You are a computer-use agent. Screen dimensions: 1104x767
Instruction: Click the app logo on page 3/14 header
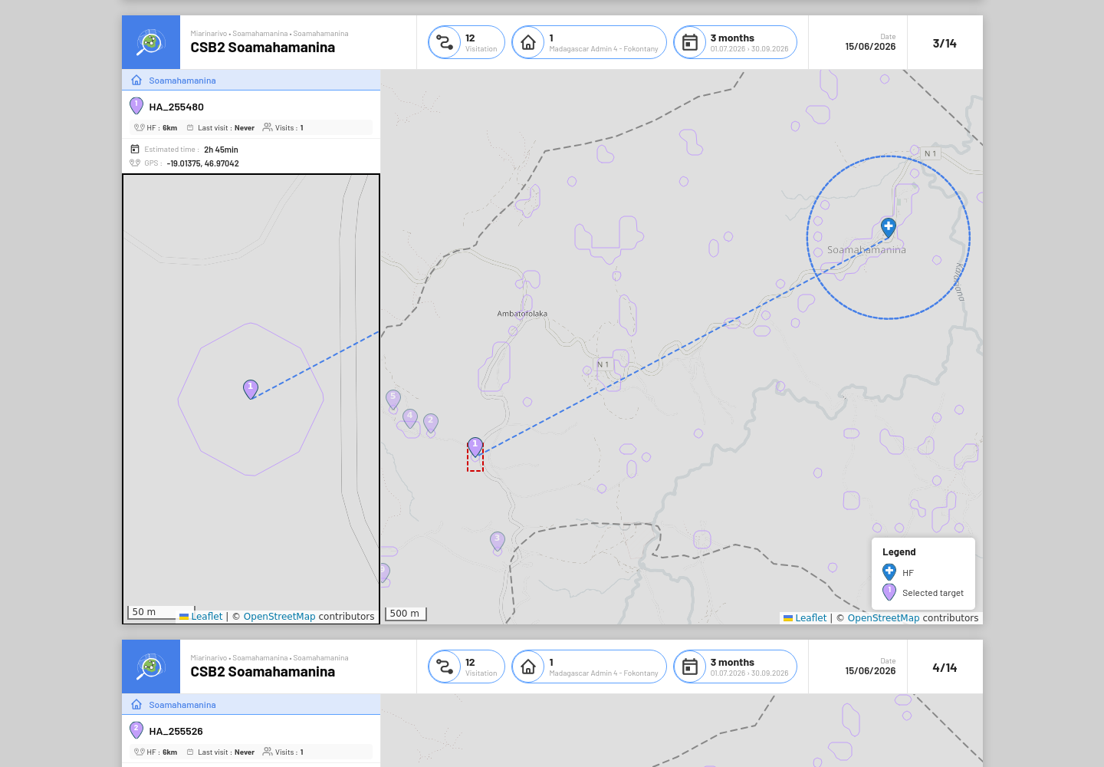(x=151, y=42)
